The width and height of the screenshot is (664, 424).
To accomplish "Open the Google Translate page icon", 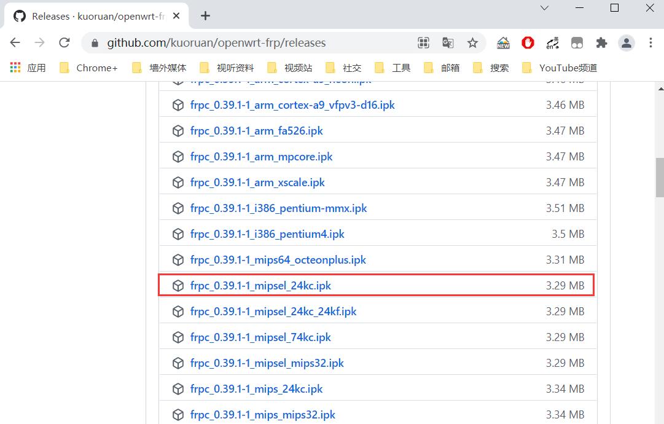I will [448, 42].
